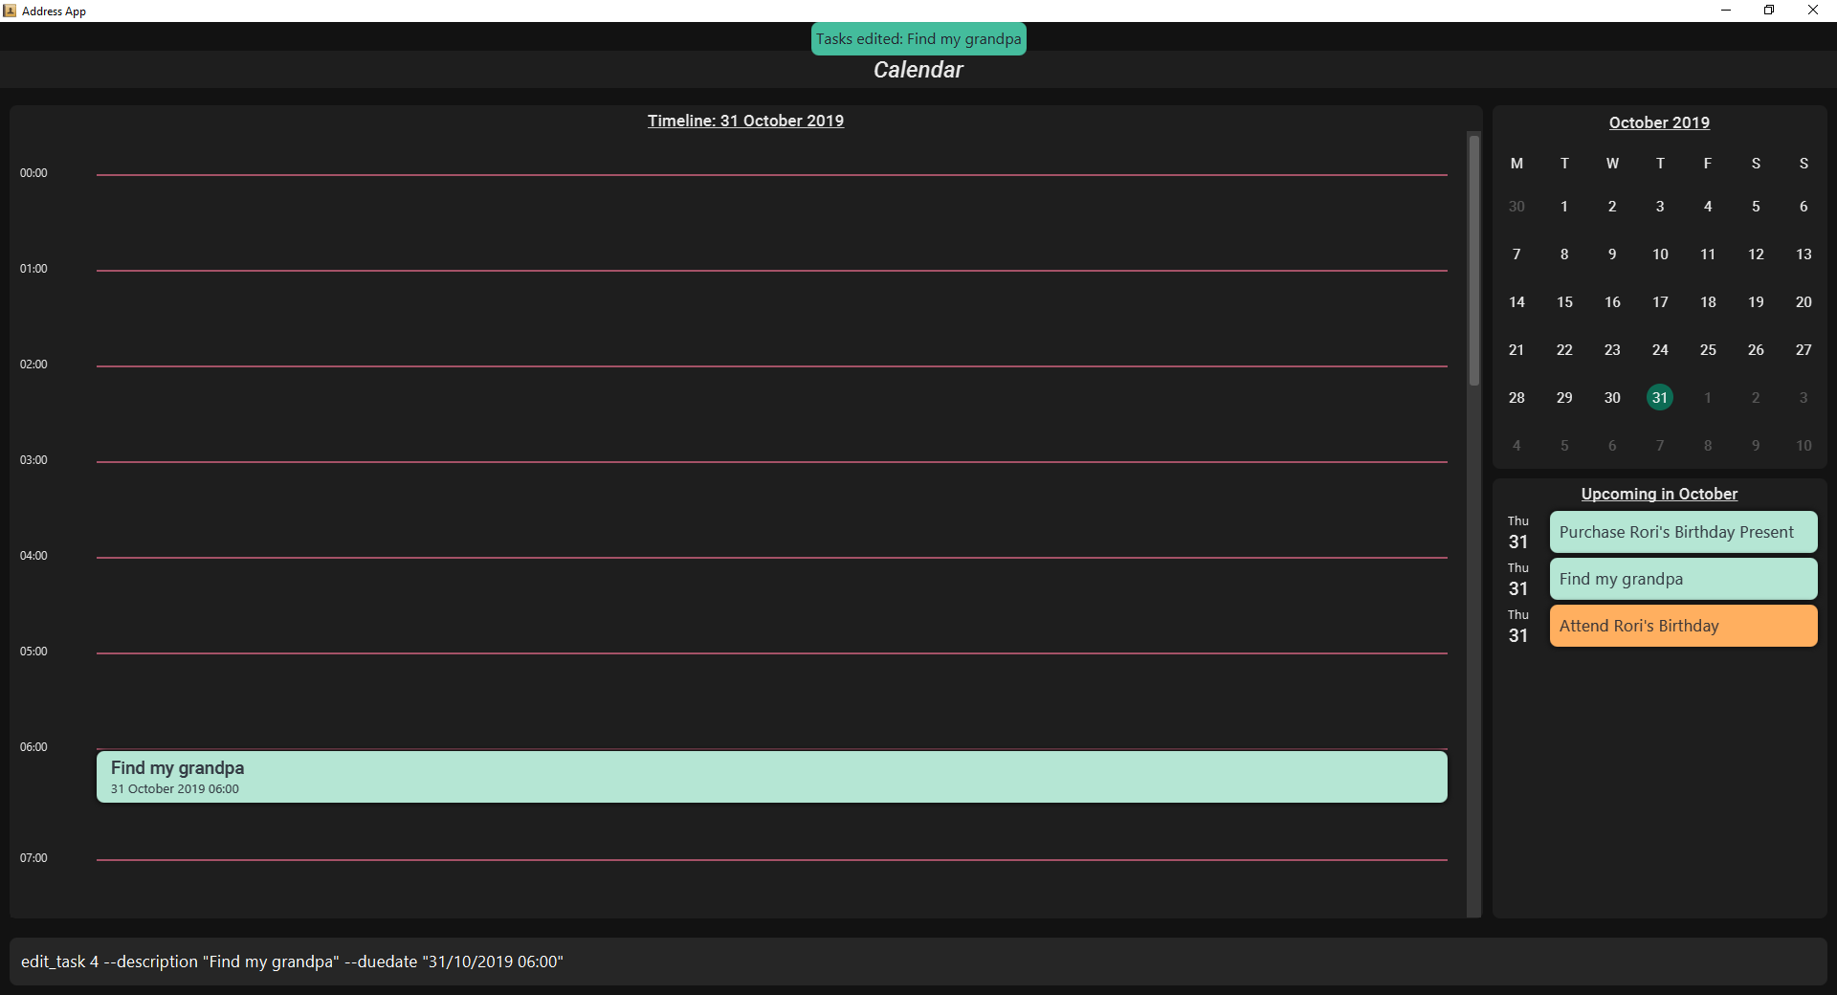The height and width of the screenshot is (995, 1837).
Task: Open 'Find my grandpa' in Upcoming list
Action: point(1683,579)
